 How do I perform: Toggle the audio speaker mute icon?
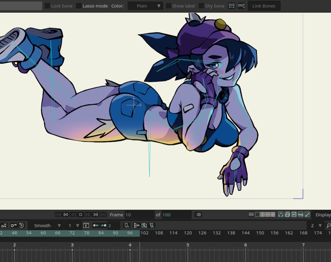[198, 215]
